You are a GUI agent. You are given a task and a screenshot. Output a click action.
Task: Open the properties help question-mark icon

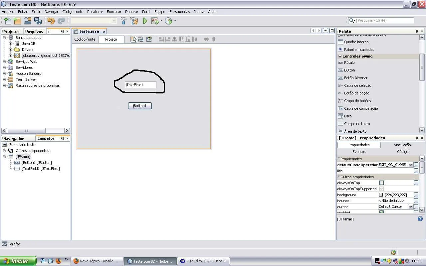click(420, 219)
